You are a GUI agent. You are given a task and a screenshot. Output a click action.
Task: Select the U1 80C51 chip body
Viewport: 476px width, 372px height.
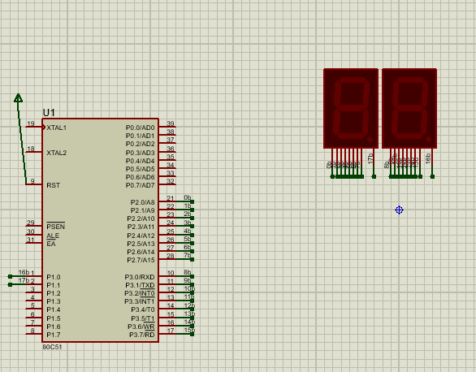tap(100, 230)
